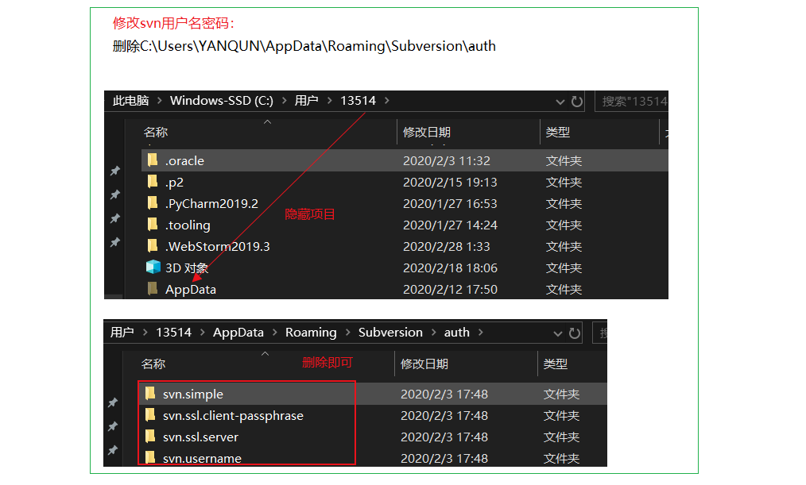Navigate to Roaming in the breadcrumb path

tap(311, 333)
